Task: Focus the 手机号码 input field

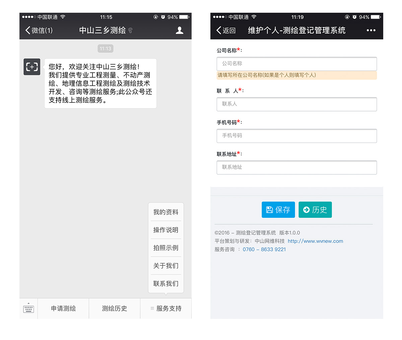Action: point(296,136)
